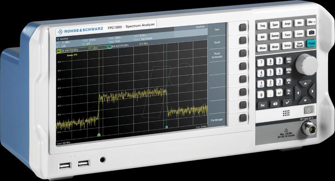Click the M1 marker flag below the trace
335x181 pixels.
(99, 135)
